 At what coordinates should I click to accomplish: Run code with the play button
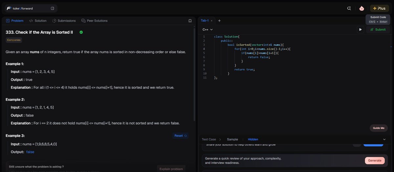tap(361, 29)
